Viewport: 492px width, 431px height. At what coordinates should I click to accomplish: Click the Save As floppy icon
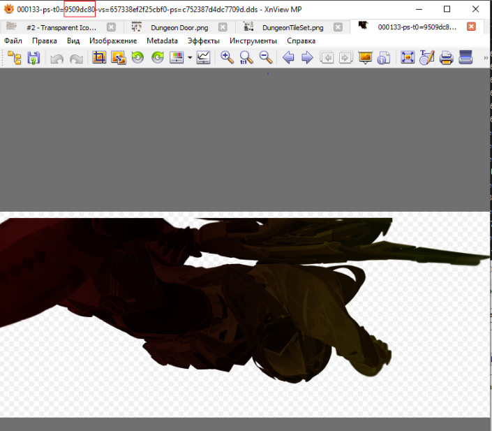tap(33, 58)
